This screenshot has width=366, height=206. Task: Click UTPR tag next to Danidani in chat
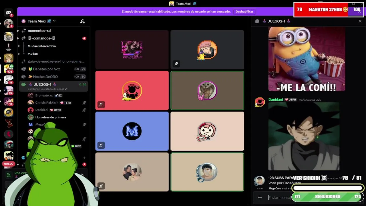click(x=291, y=100)
